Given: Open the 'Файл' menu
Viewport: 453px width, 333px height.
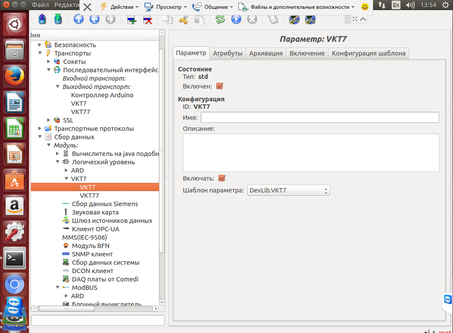Looking at the screenshot, I should point(40,5).
